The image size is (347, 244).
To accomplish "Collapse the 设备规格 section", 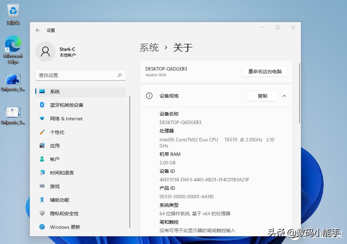I will point(284,96).
